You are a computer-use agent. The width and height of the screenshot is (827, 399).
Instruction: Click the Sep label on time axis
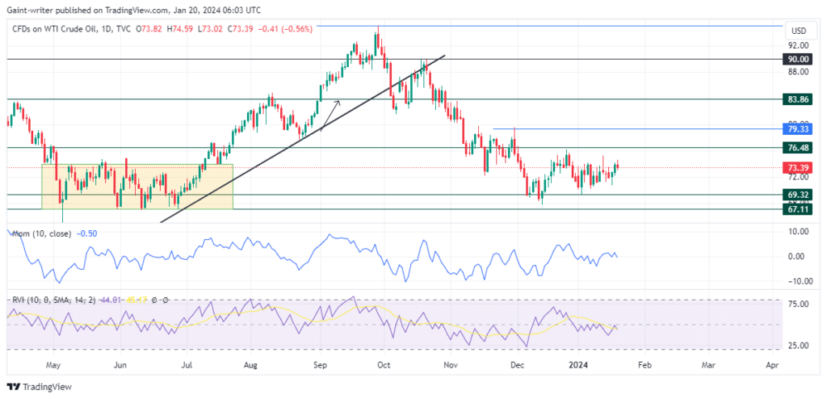(320, 365)
